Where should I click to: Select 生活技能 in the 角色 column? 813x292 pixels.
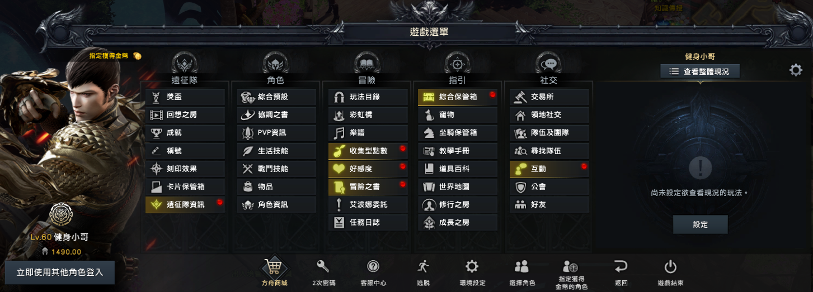click(277, 151)
